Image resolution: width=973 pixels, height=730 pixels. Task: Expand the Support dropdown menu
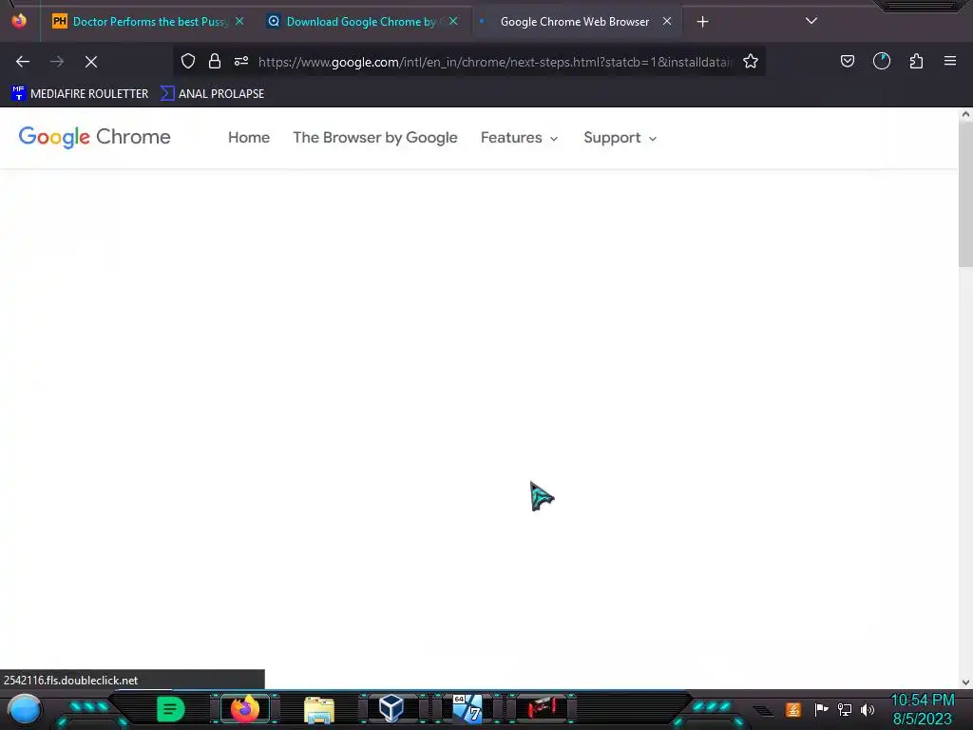tap(620, 138)
